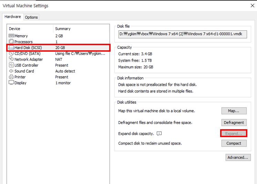The image size is (257, 184).
Task: Click the Using file C: summary text
Action: coord(80,54)
